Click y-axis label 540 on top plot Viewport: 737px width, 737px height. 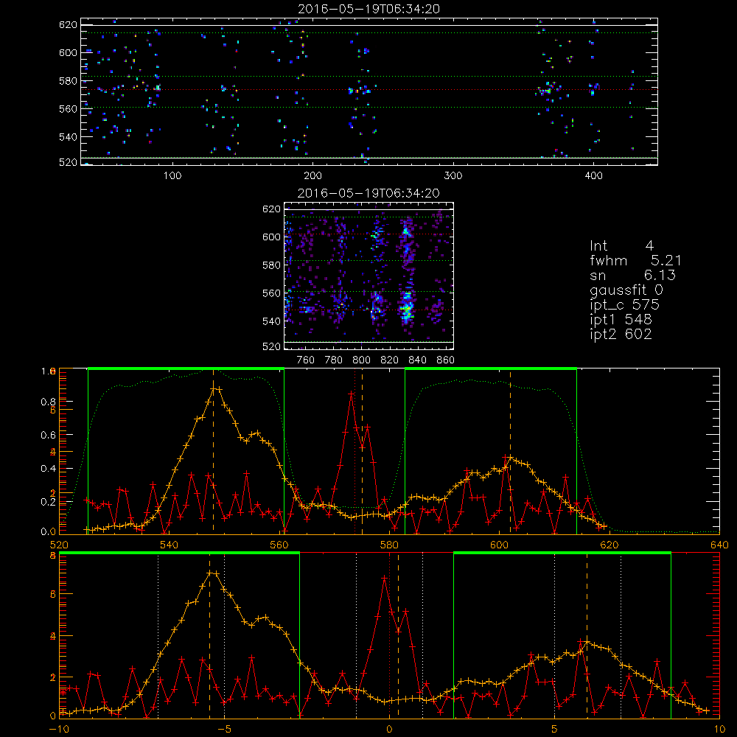click(x=68, y=137)
